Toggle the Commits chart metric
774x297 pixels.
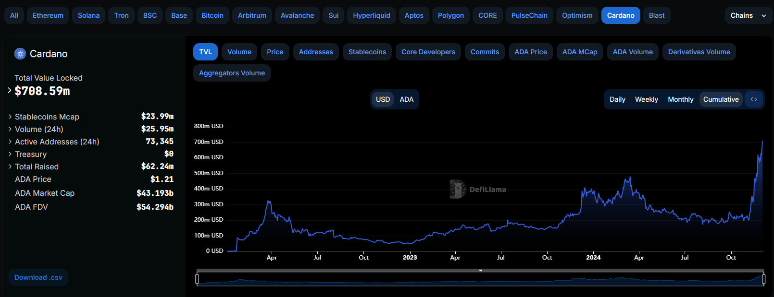click(x=485, y=52)
